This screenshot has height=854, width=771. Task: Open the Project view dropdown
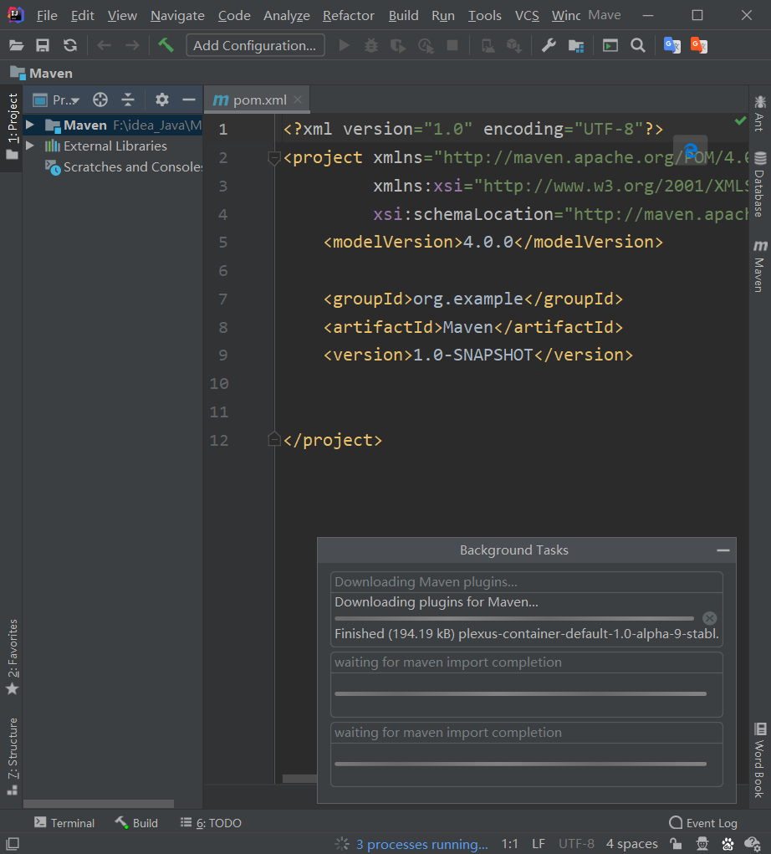pyautogui.click(x=57, y=100)
